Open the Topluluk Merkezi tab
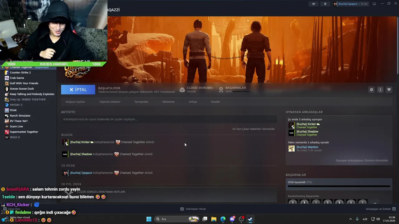This screenshot has width=399, height=224. [110, 102]
